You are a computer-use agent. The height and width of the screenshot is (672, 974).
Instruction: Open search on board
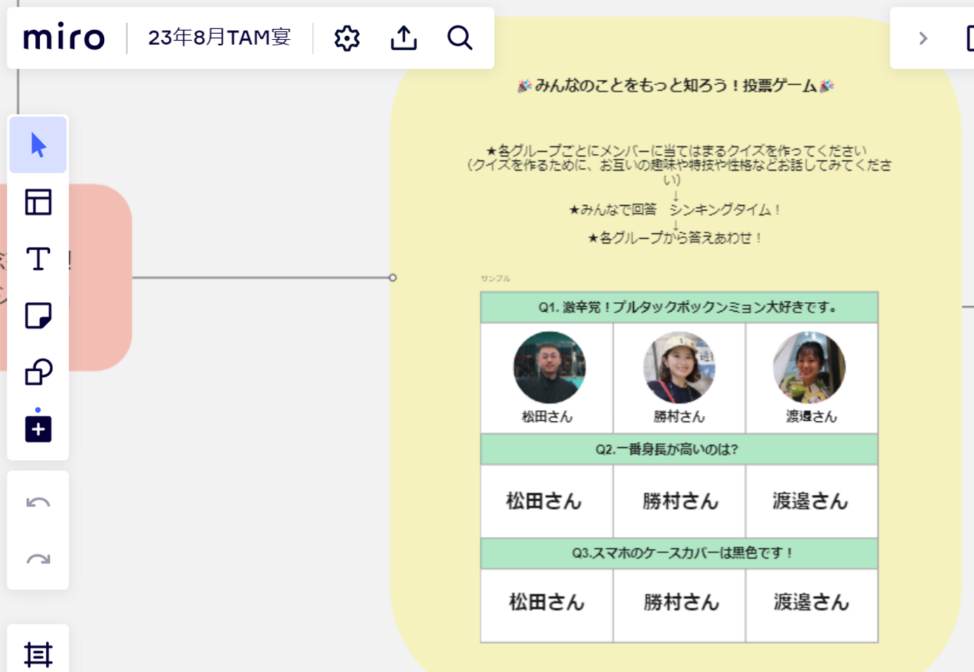(x=460, y=38)
